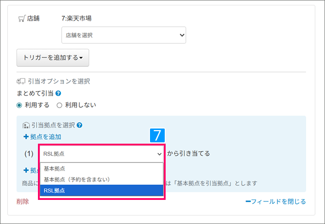The height and width of the screenshot is (224, 325).
Task: Click the truck icon by 引当オプションを選択
Action: coord(21,82)
